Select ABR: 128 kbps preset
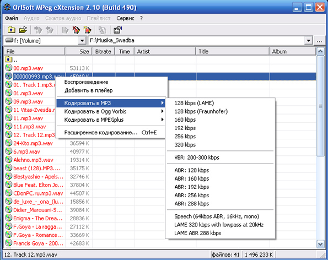 pos(220,170)
